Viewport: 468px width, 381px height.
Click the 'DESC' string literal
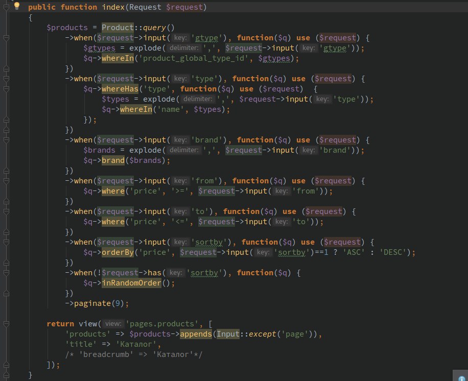click(x=393, y=252)
